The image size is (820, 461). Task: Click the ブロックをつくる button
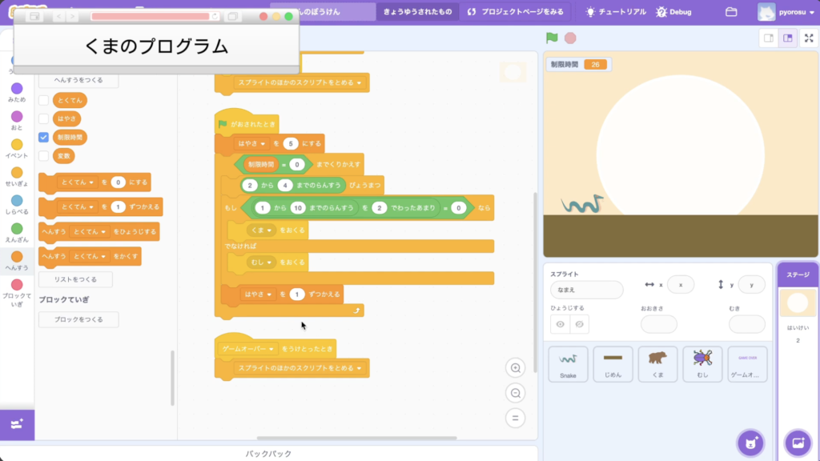pos(78,319)
